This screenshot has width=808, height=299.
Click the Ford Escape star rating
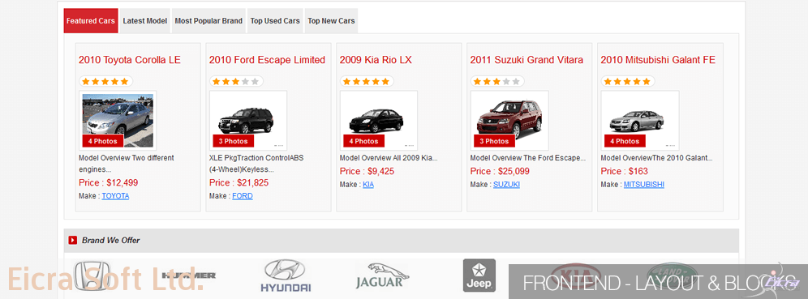click(236, 81)
